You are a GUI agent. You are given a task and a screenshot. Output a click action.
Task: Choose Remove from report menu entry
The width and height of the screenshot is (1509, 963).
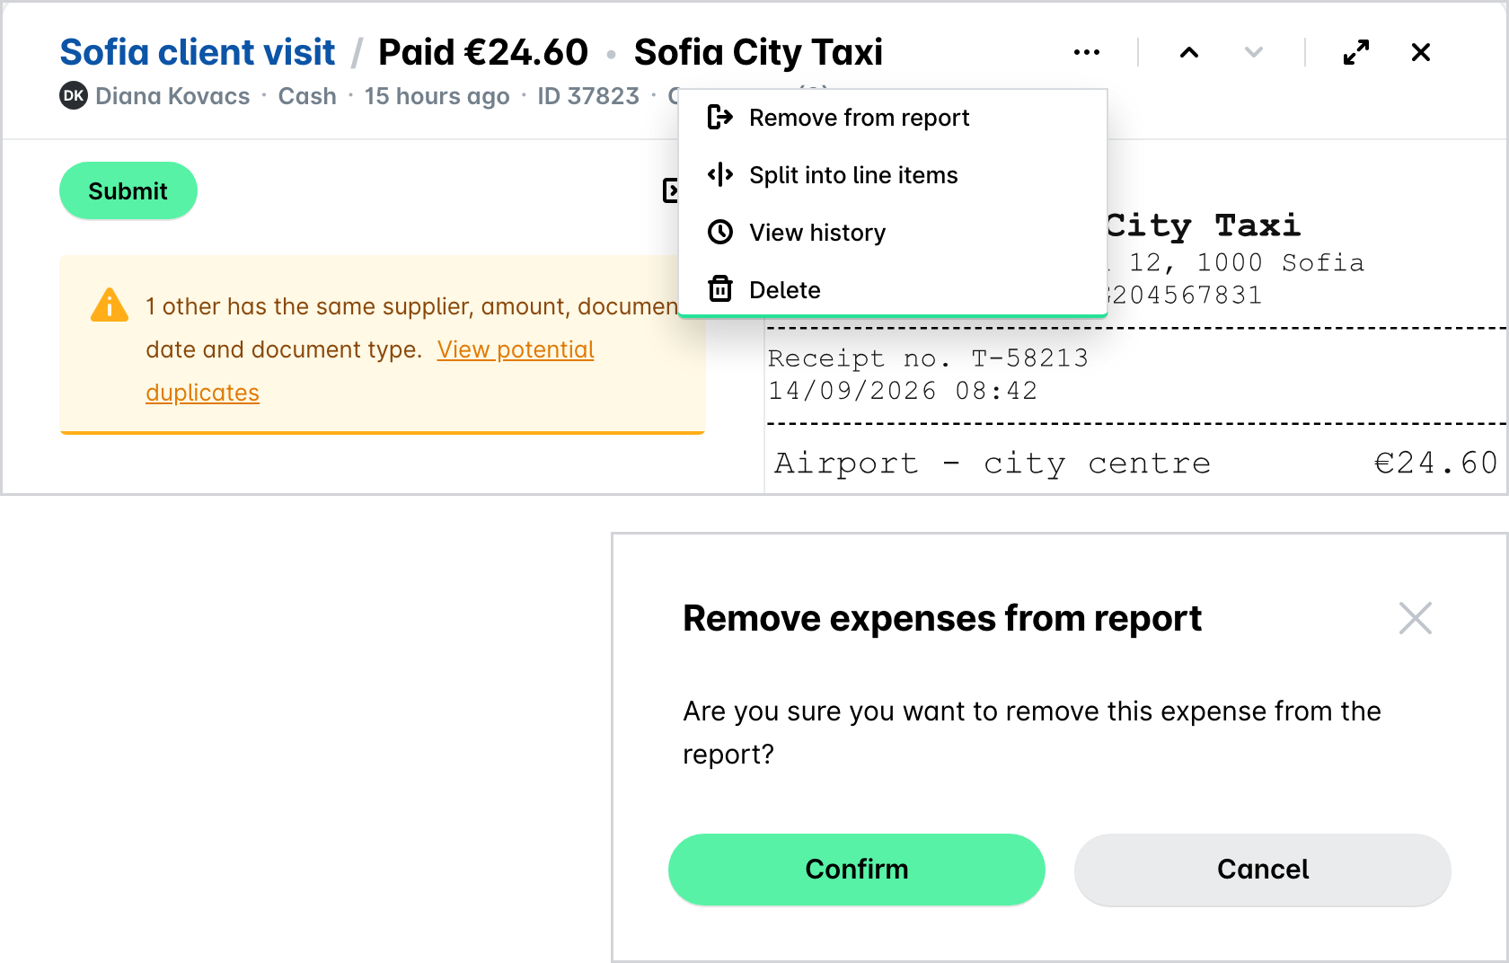point(893,118)
